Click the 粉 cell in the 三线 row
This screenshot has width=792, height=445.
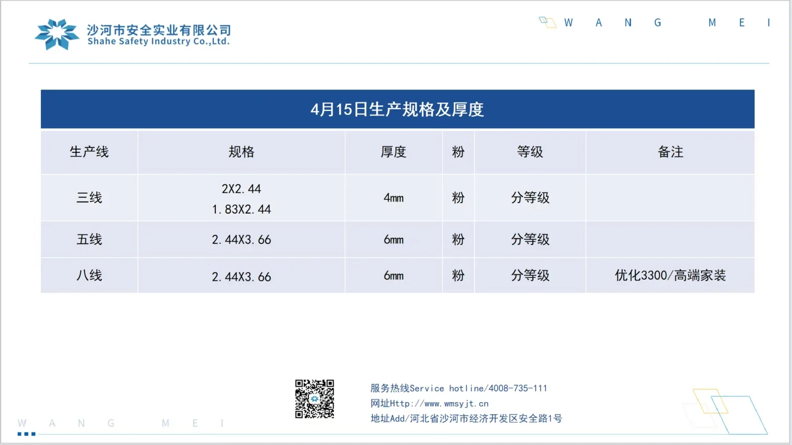click(458, 197)
